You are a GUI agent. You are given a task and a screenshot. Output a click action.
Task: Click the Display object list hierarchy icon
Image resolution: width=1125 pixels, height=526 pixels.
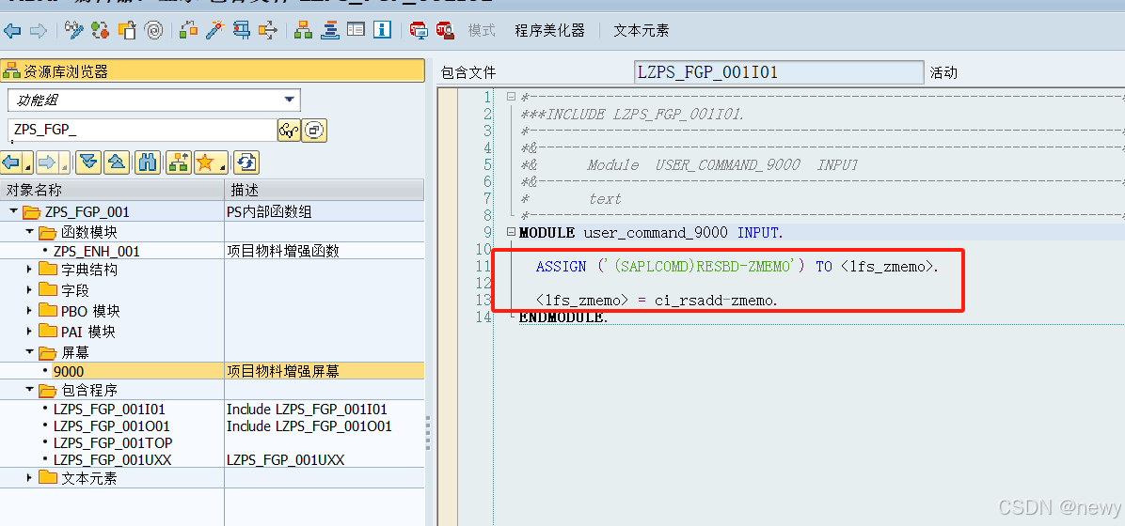(x=303, y=30)
